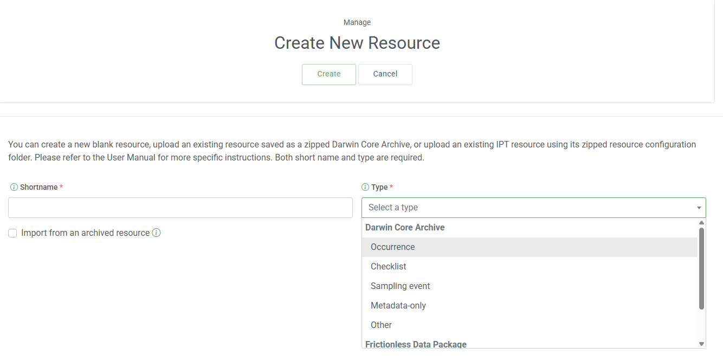Click the dropdown arrow on the Type field
The image size is (723, 360).
pyautogui.click(x=699, y=207)
